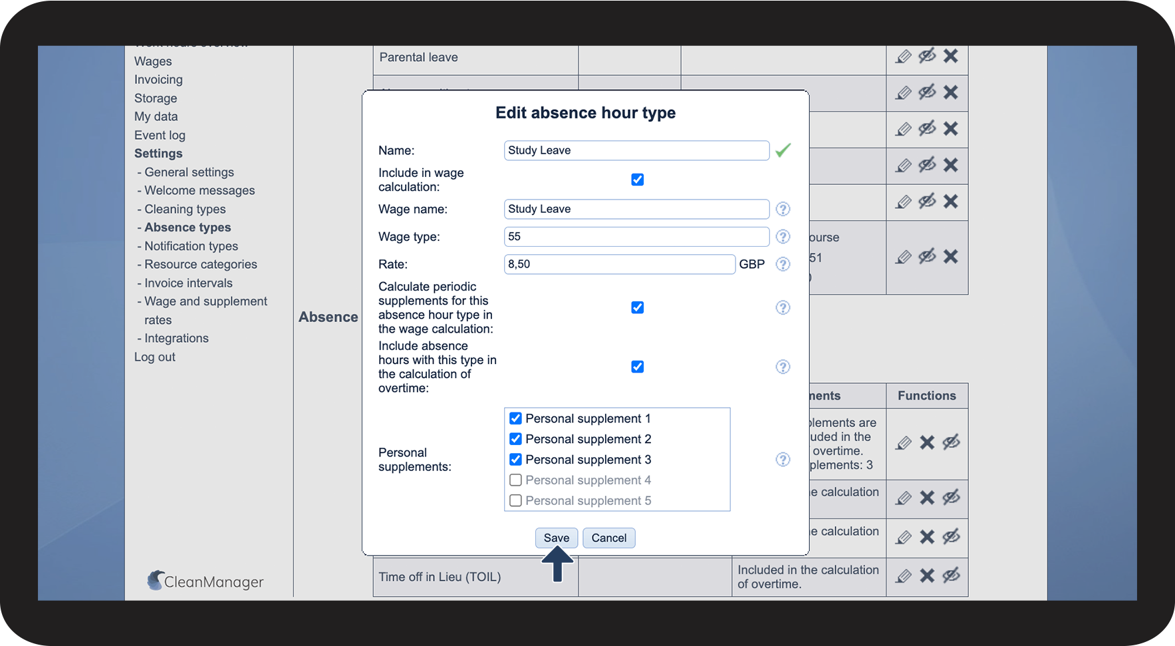Delete Parental leave with X icon
1175x646 pixels.
click(x=951, y=56)
